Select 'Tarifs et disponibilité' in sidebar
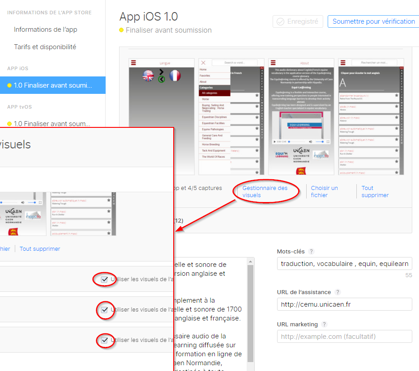The width and height of the screenshot is (419, 371). tap(45, 47)
